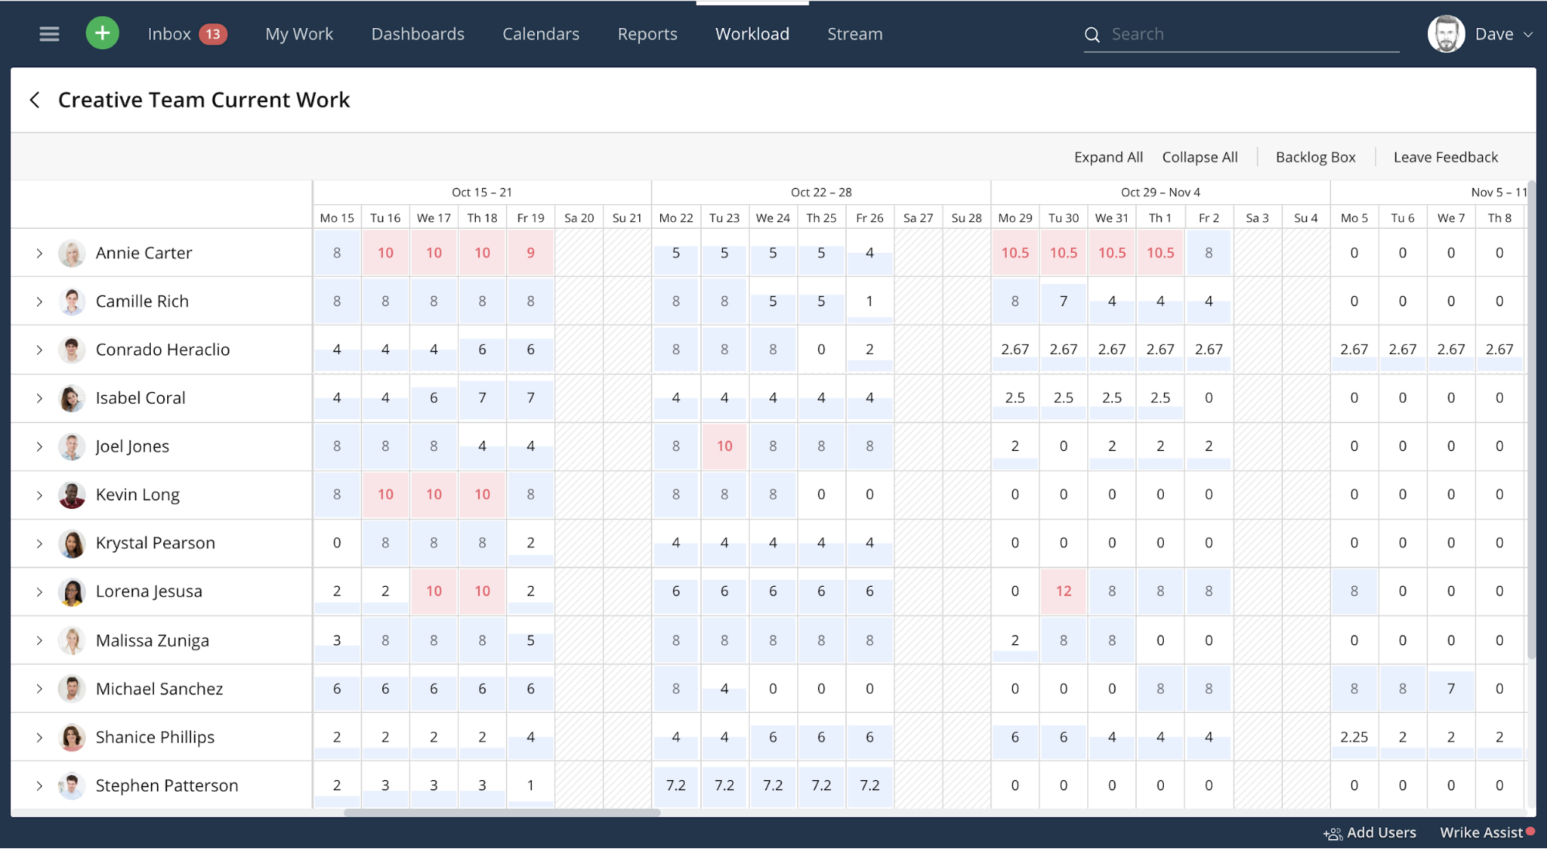This screenshot has height=849, width=1547.
Task: Click the back arrow navigation icon
Action: [35, 98]
